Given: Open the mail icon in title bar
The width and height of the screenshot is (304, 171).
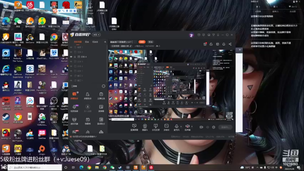Looking at the screenshot, I should point(199,35).
